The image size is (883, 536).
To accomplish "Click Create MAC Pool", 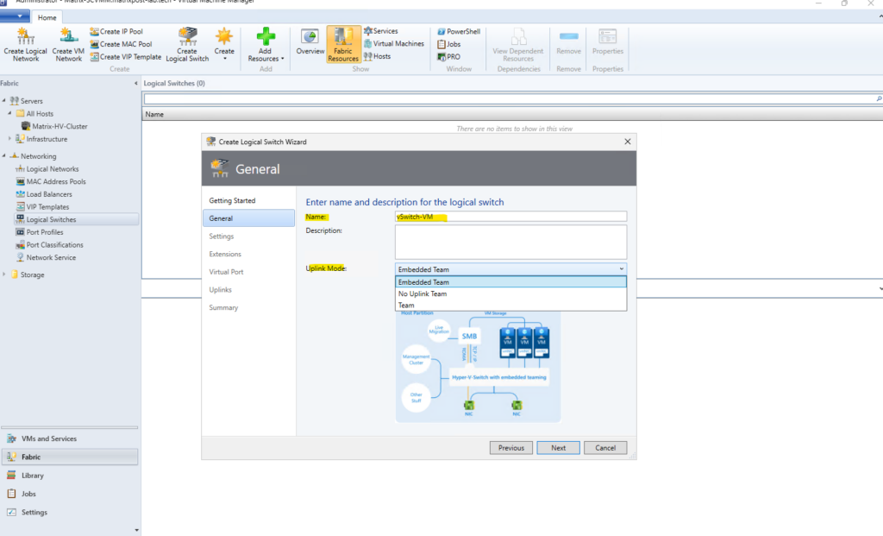I will tap(121, 44).
